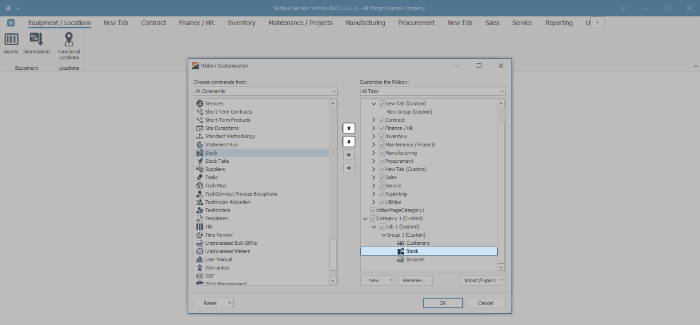Uncheck the Maintenance / Projects checkbox

pos(382,144)
